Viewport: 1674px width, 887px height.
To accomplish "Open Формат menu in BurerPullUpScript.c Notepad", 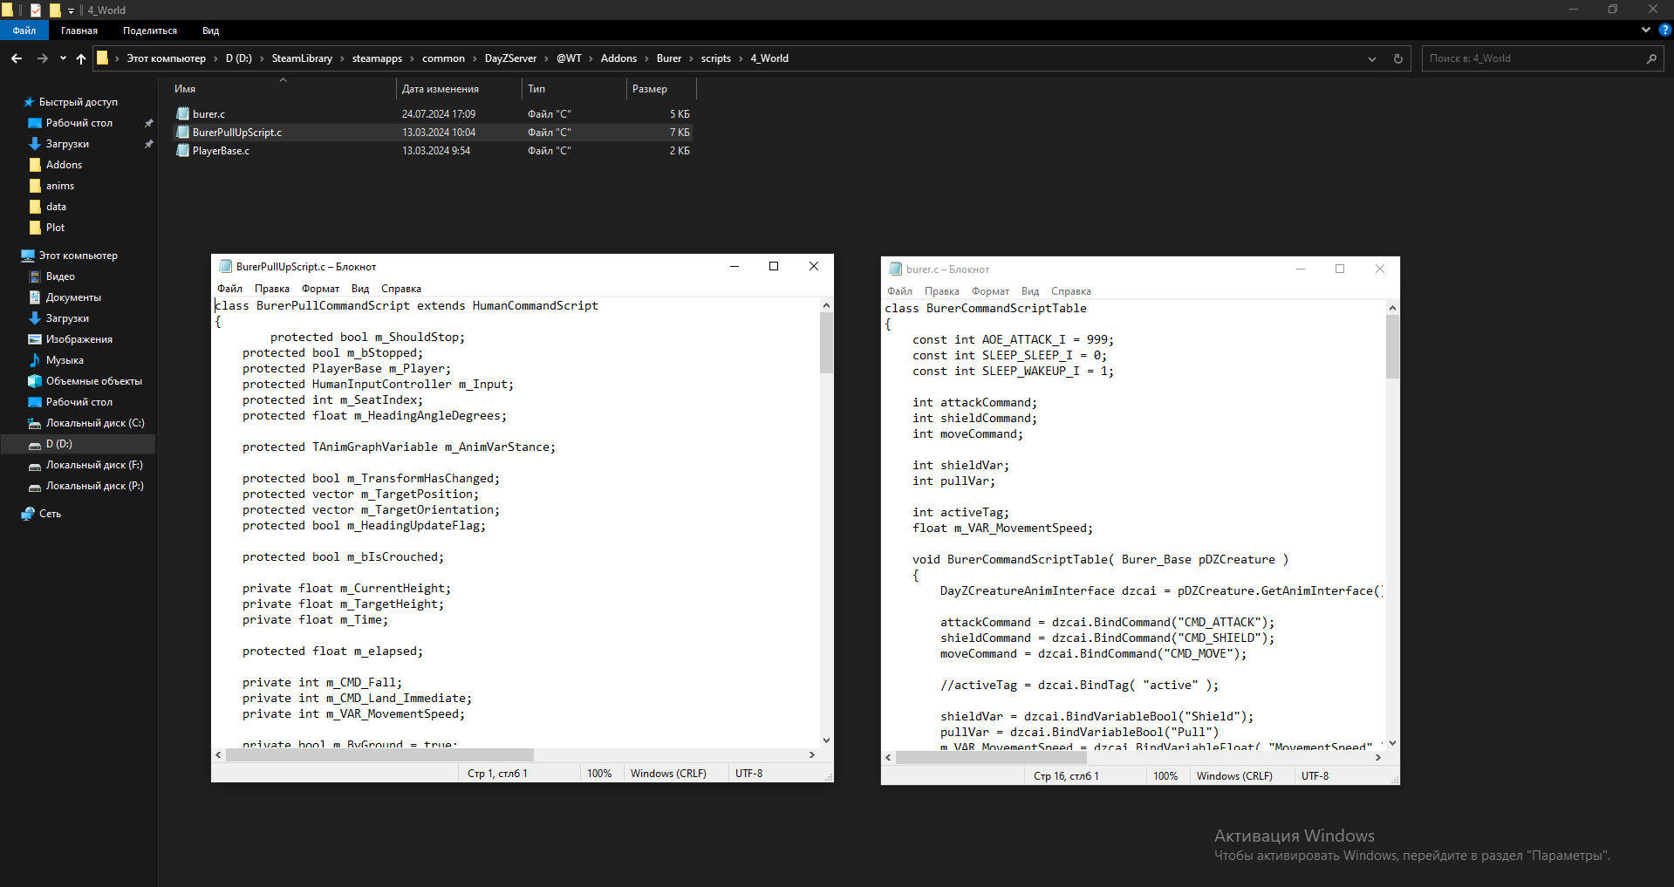I will (321, 289).
